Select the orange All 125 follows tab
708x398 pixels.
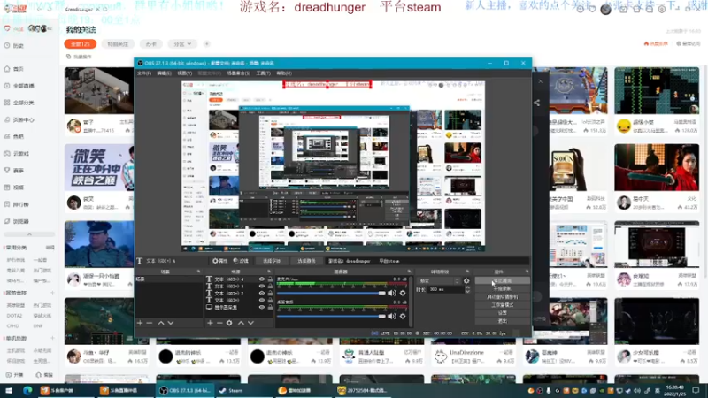tap(81, 43)
